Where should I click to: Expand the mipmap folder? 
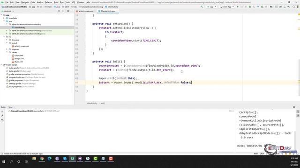coord(7,49)
